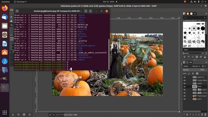208x117 pixels.
Task: Hide the Happy Halloween text layer
Action: pyautogui.click(x=185, y=80)
